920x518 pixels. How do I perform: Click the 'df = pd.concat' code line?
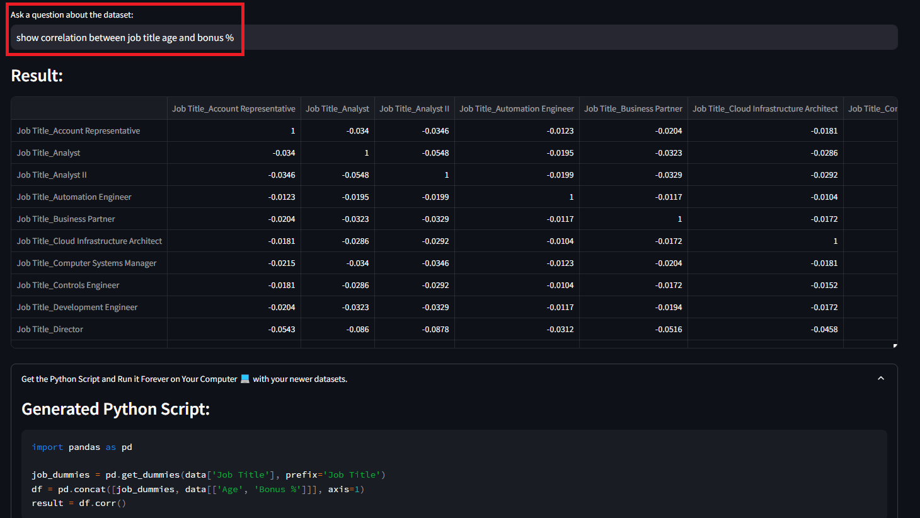coord(198,489)
